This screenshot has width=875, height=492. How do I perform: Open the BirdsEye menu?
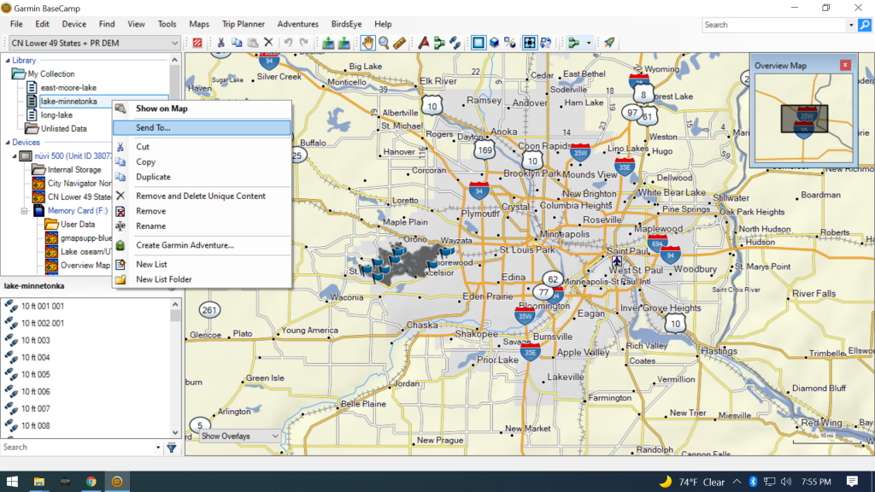point(347,24)
